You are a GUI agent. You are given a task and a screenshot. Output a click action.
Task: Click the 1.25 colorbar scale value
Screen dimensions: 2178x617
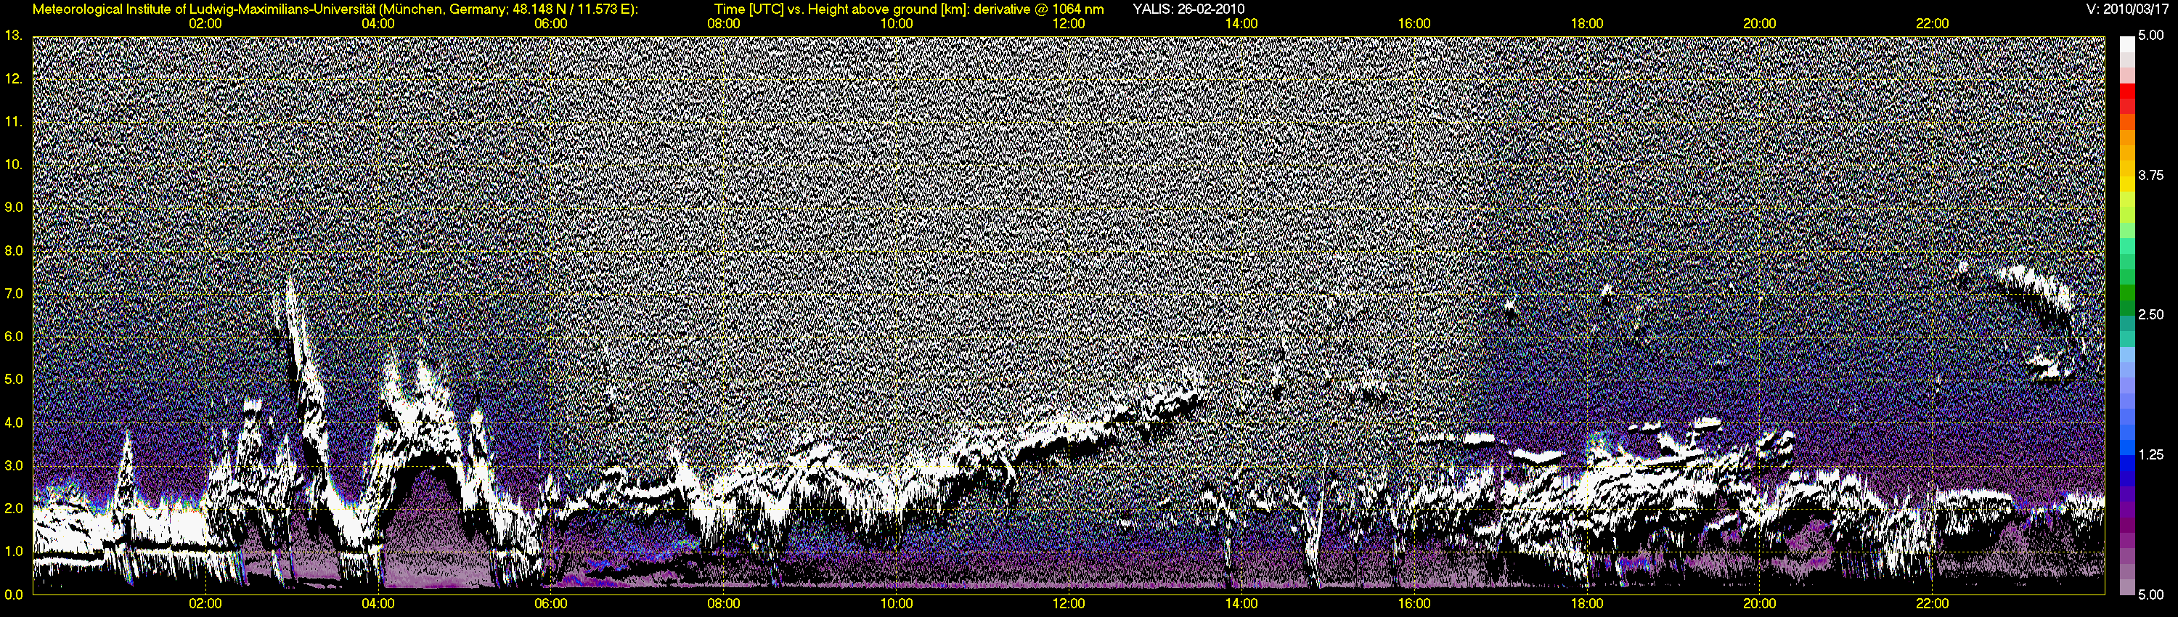point(2150,454)
